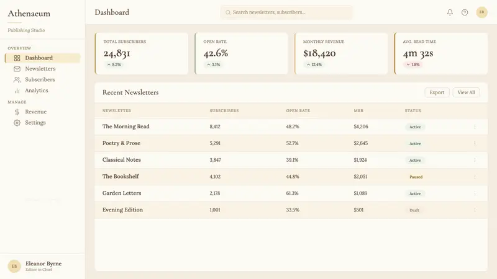Click Draft status of Evening Edition
The height and width of the screenshot is (279, 497).
(414, 210)
